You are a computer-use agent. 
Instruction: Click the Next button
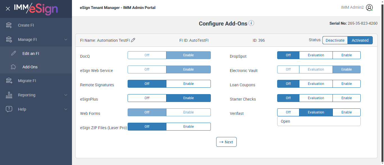click(226, 142)
